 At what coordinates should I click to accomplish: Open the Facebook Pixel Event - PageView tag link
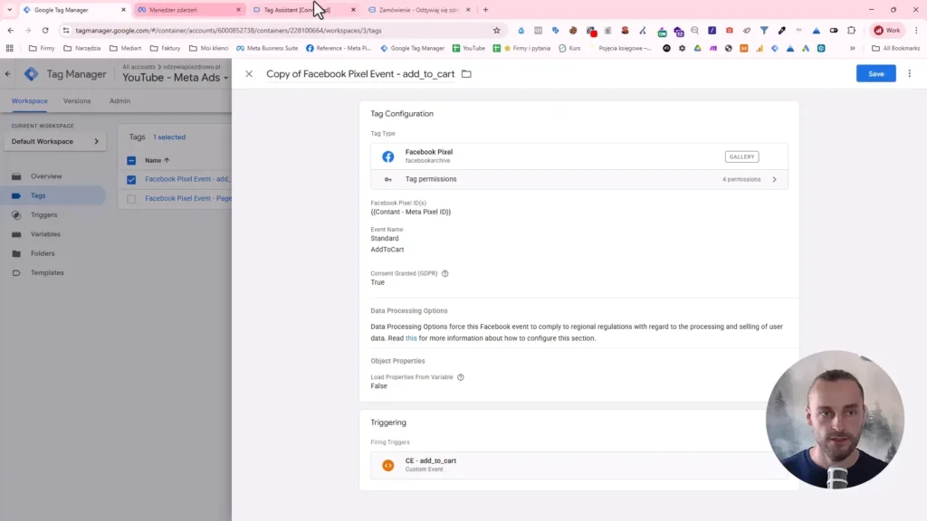(x=188, y=198)
